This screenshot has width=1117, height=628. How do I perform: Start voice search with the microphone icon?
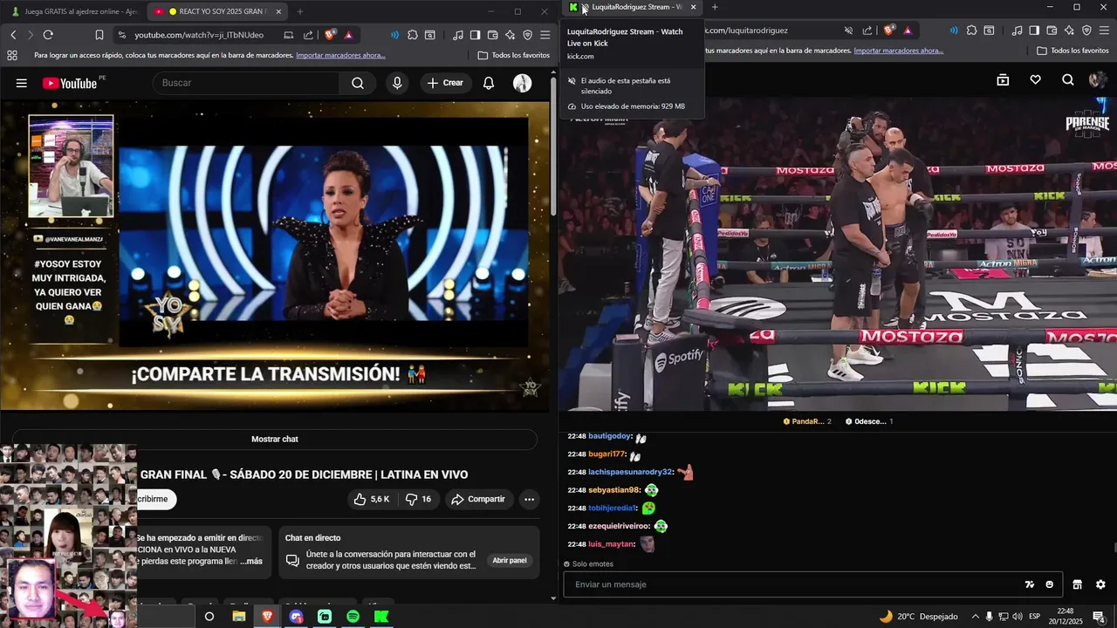(x=397, y=83)
